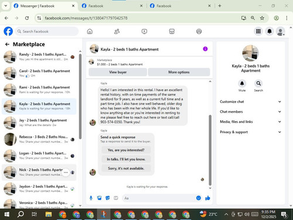Open the emoji picker in message box
293x220 pixels.
pyautogui.click(x=199, y=198)
